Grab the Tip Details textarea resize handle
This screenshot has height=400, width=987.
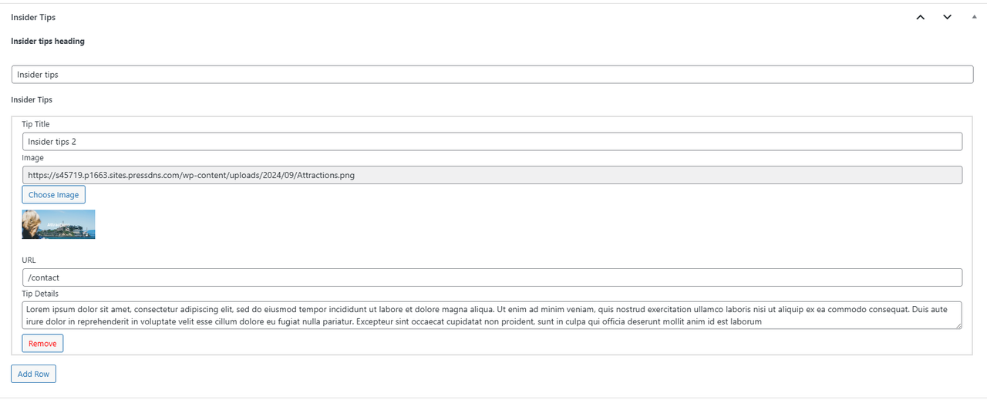tap(958, 325)
